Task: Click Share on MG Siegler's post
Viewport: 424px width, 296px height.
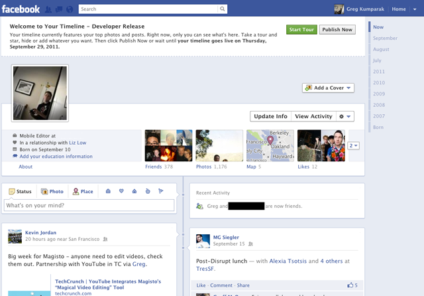Action: pos(243,285)
